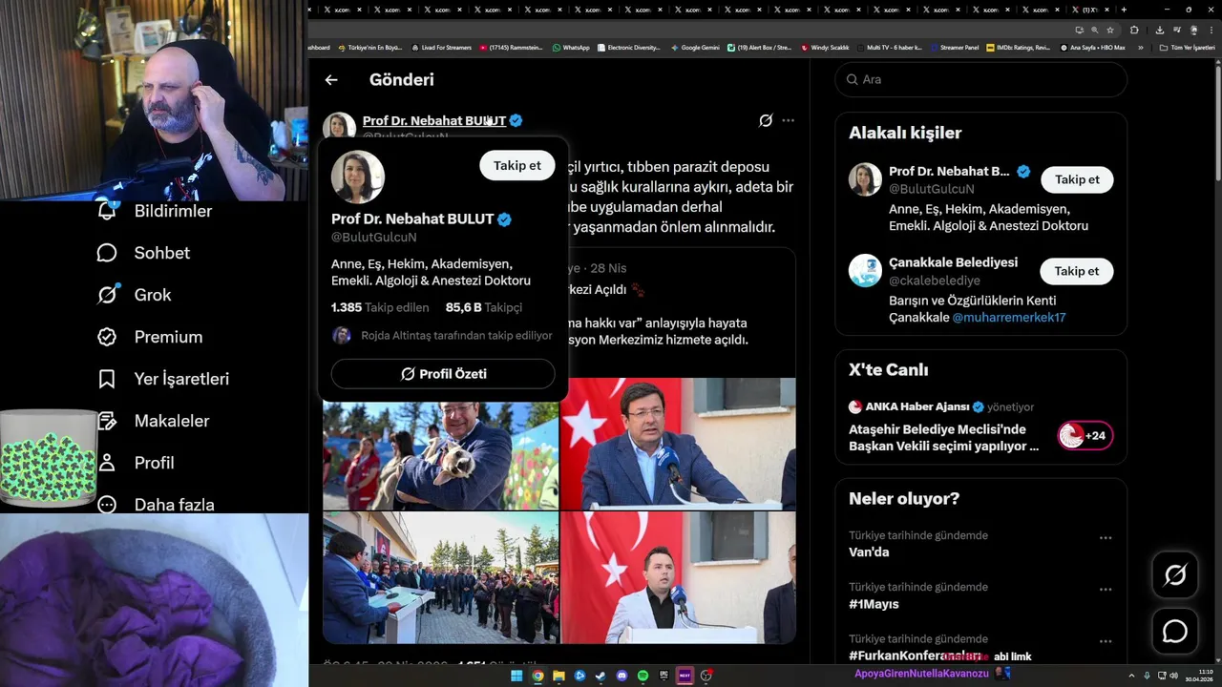Click the floating messages chat button
The width and height of the screenshot is (1222, 687).
click(1175, 632)
